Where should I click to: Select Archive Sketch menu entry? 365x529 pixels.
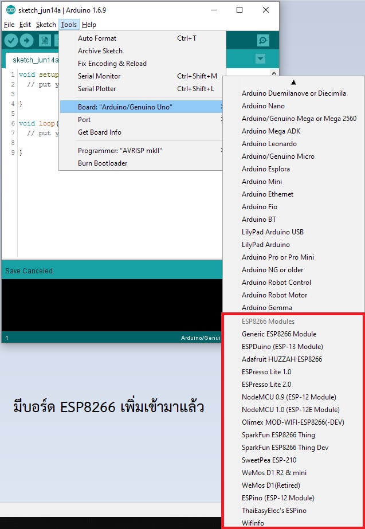coord(141,51)
